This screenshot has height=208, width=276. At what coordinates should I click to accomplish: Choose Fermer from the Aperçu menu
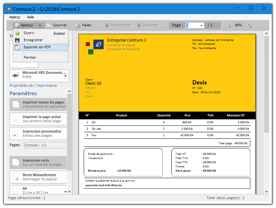[x=30, y=57]
